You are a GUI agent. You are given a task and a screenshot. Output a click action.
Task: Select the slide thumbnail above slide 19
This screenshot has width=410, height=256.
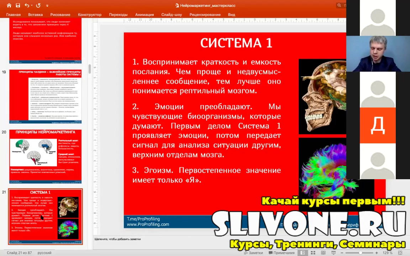pos(46,41)
